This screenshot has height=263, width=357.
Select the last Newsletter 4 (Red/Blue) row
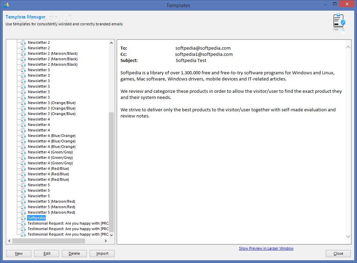click(48, 179)
